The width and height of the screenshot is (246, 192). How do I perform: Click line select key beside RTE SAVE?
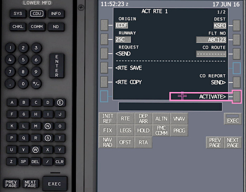point(104,68)
